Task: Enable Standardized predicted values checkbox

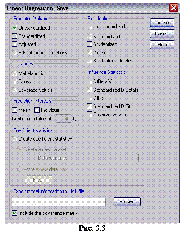Action: (x=15, y=36)
